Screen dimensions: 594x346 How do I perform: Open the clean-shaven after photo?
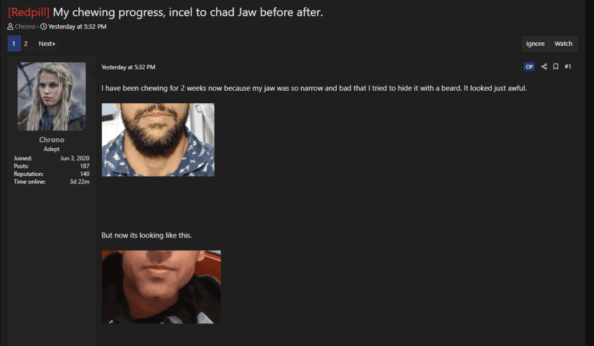coord(161,287)
